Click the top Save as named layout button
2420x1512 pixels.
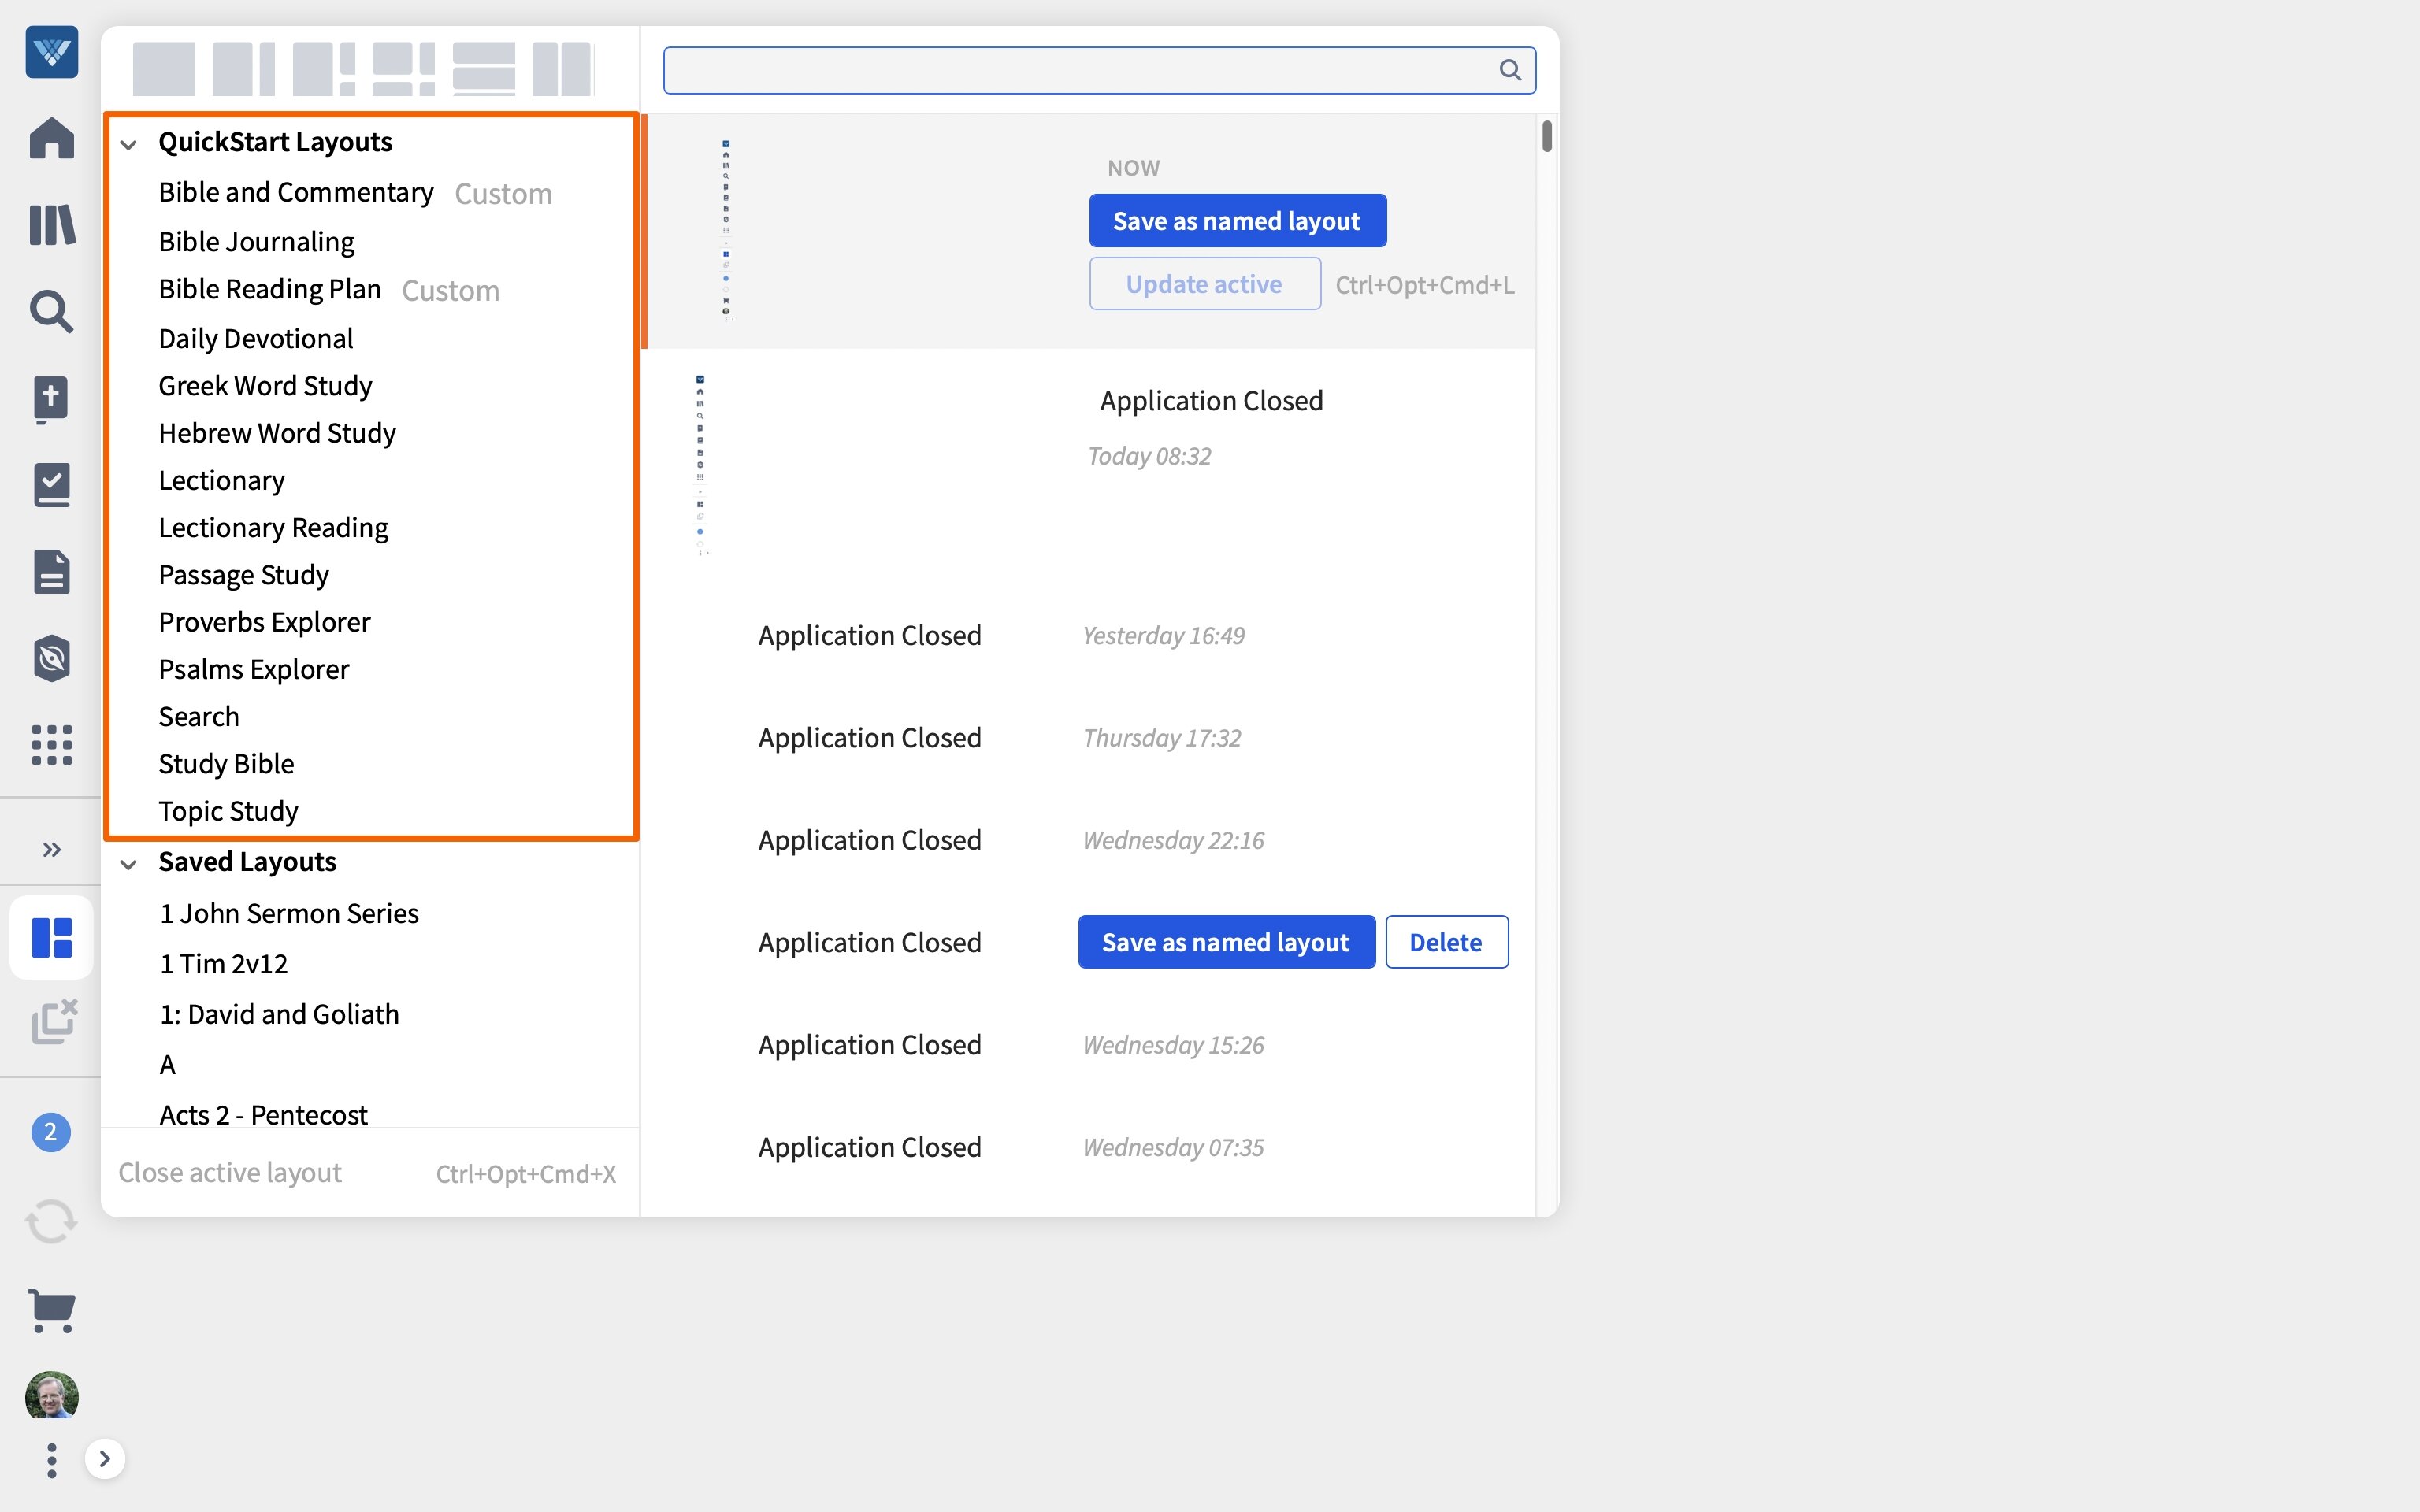pyautogui.click(x=1237, y=221)
